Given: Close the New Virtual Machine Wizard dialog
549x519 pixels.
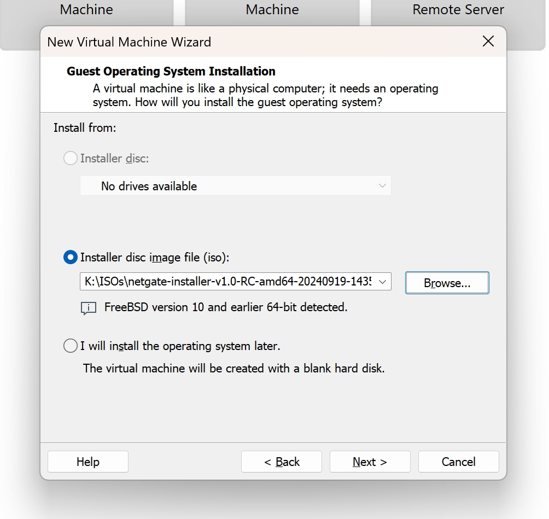Looking at the screenshot, I should [x=488, y=42].
